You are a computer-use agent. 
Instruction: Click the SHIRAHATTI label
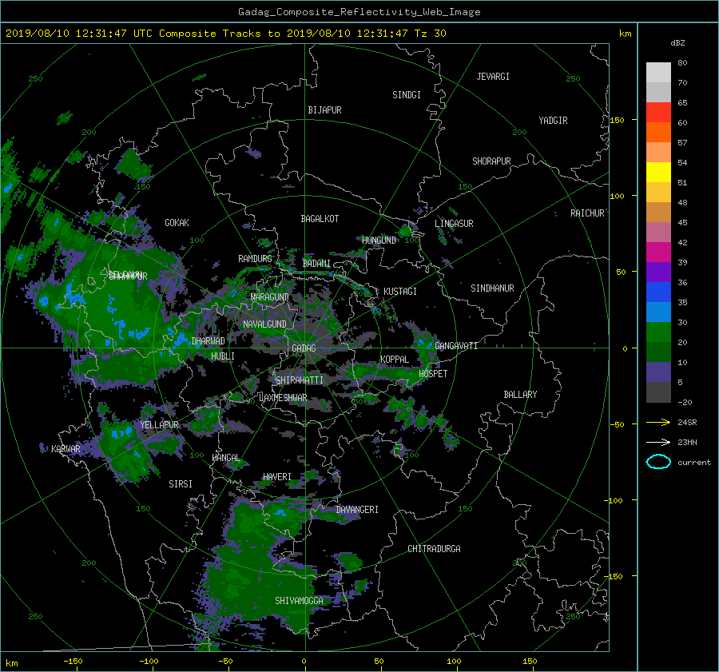point(299,380)
